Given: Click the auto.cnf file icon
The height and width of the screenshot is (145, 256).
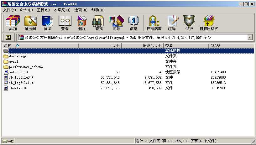Looking at the screenshot, I should click(6, 72).
